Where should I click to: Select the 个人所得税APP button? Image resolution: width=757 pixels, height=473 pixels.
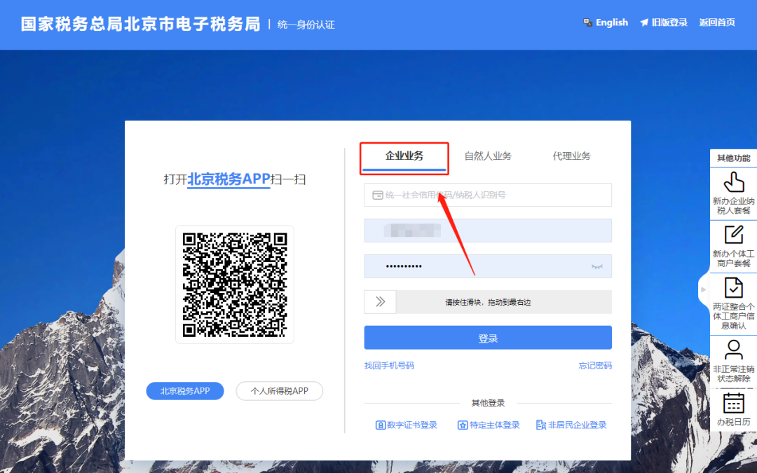point(279,391)
